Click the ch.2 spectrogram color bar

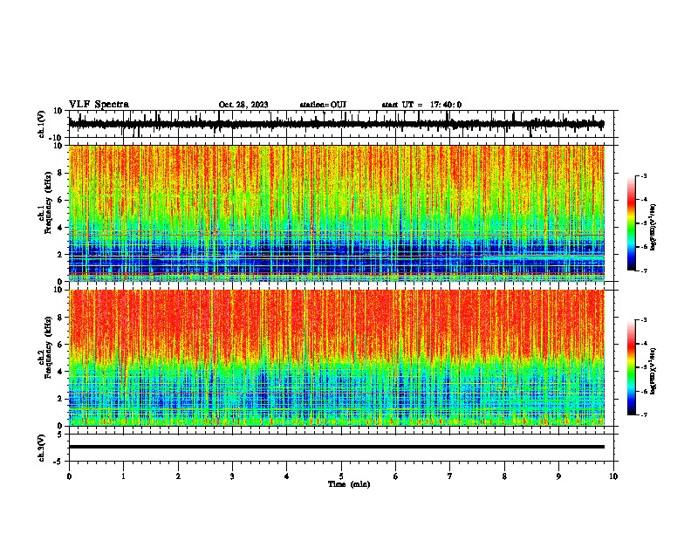click(x=632, y=367)
